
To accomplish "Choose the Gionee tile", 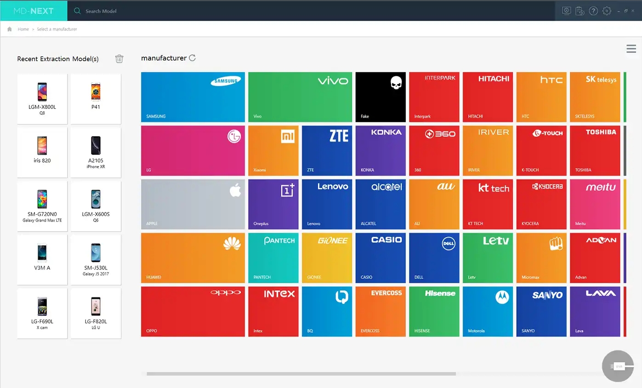I will (x=327, y=258).
